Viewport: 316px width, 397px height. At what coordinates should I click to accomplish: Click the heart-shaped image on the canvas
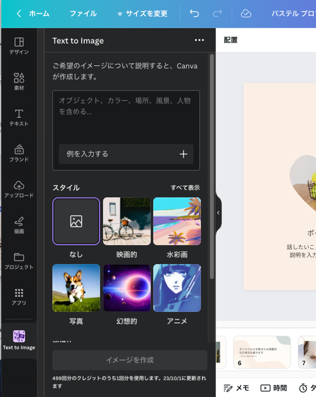click(303, 184)
